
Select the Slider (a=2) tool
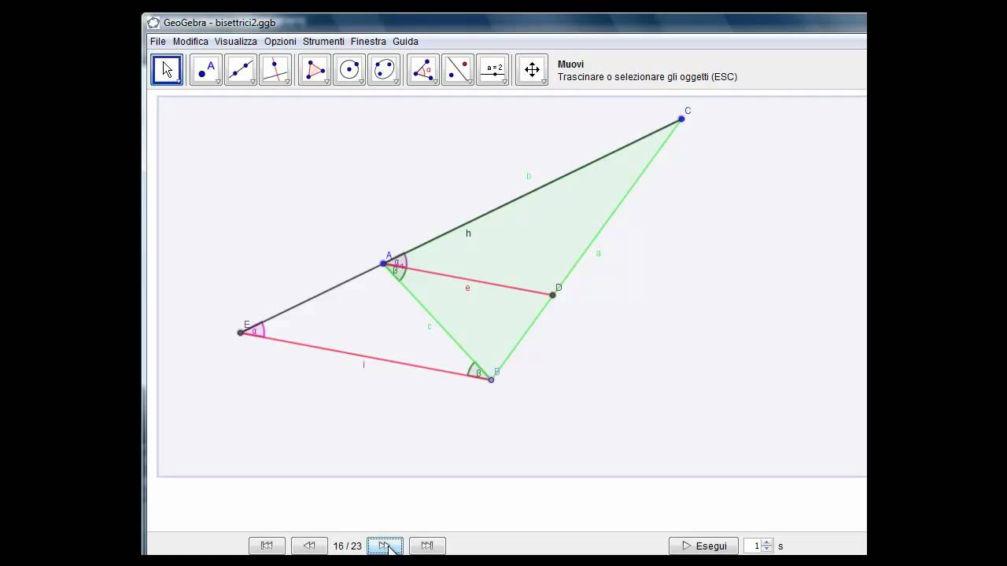pyautogui.click(x=492, y=69)
